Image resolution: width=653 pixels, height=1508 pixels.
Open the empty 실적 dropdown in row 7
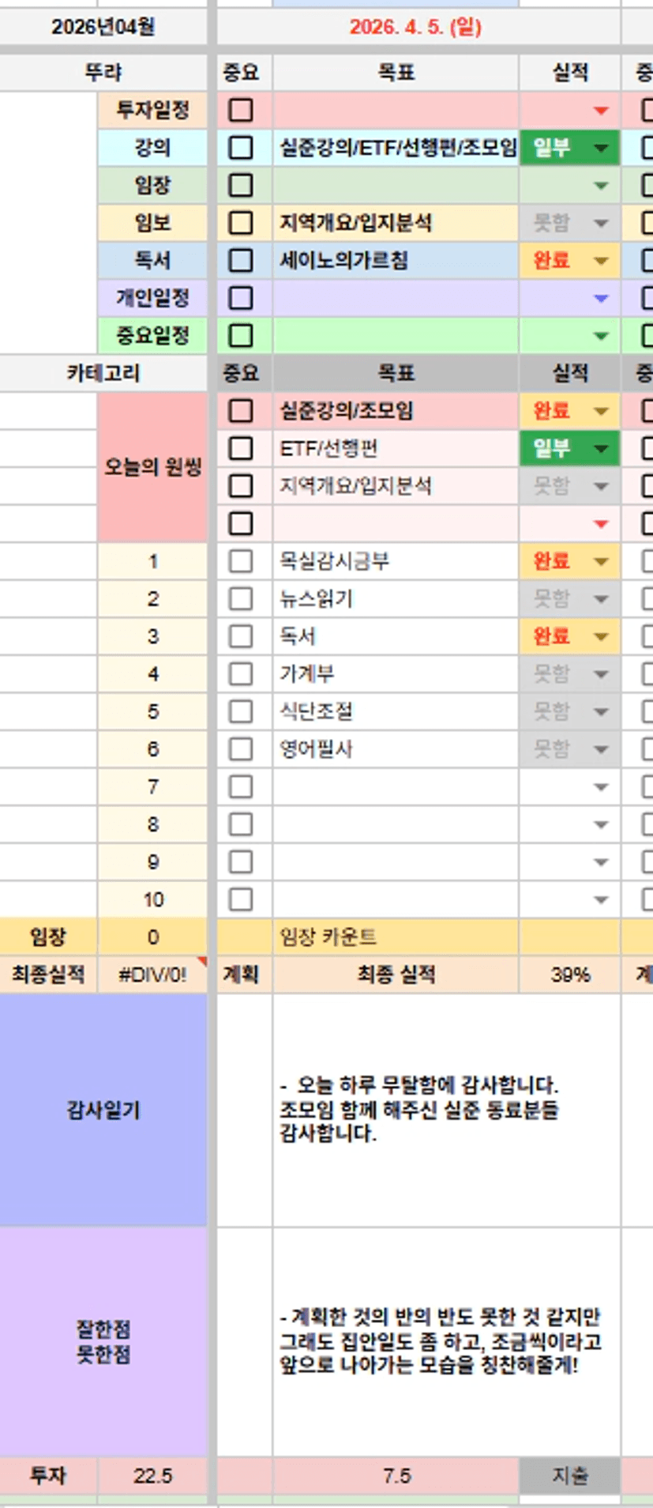tap(601, 786)
